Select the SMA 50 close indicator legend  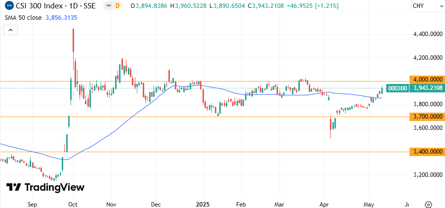(22, 17)
